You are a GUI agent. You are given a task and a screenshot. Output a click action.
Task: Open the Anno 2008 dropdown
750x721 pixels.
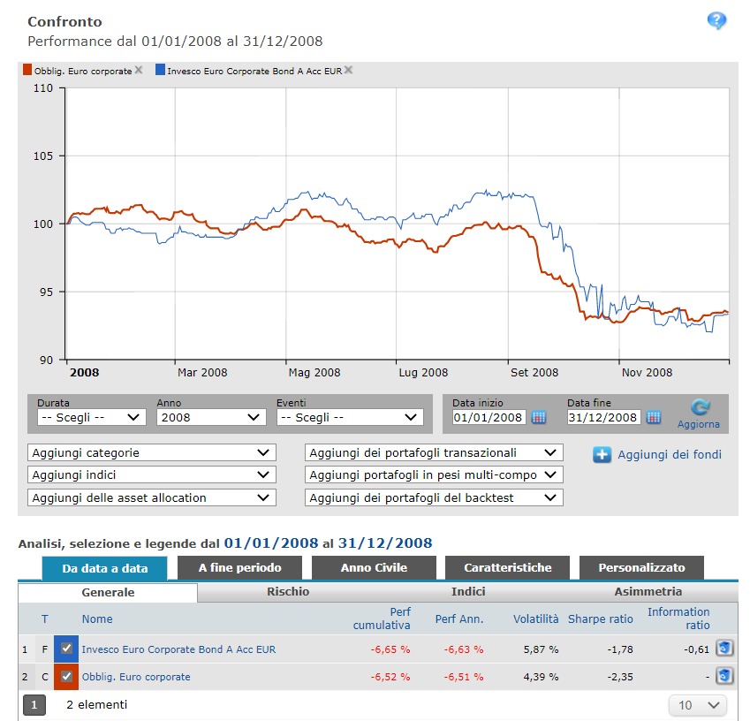coord(210,417)
